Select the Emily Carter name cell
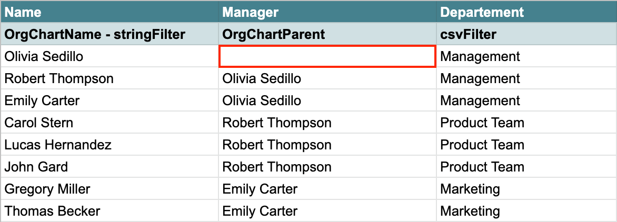The height and width of the screenshot is (222, 617). click(x=110, y=100)
